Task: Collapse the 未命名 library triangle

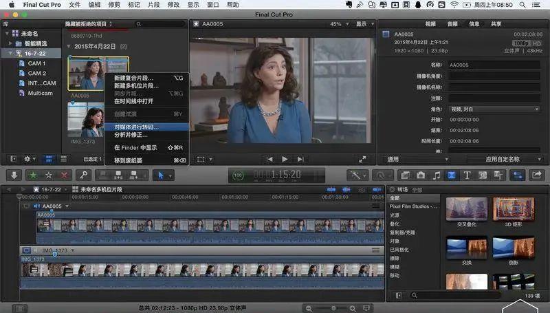Action: pos(7,34)
